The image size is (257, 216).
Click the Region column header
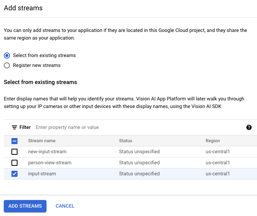tap(213, 141)
